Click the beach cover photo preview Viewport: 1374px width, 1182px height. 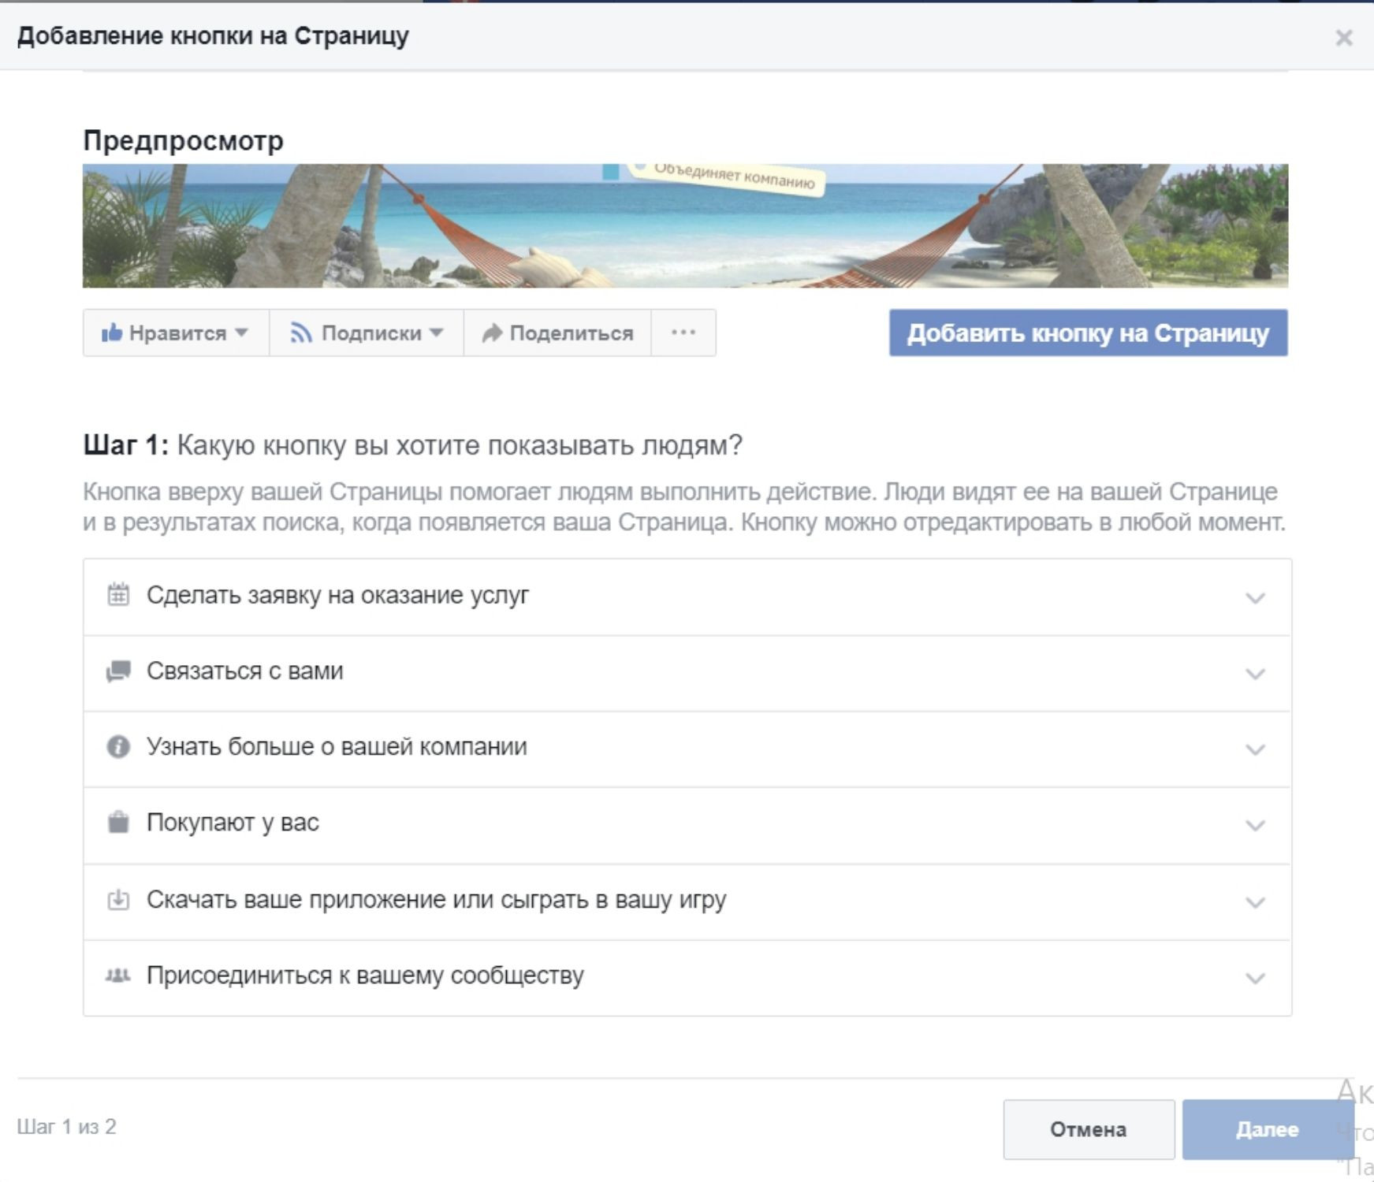tap(685, 225)
